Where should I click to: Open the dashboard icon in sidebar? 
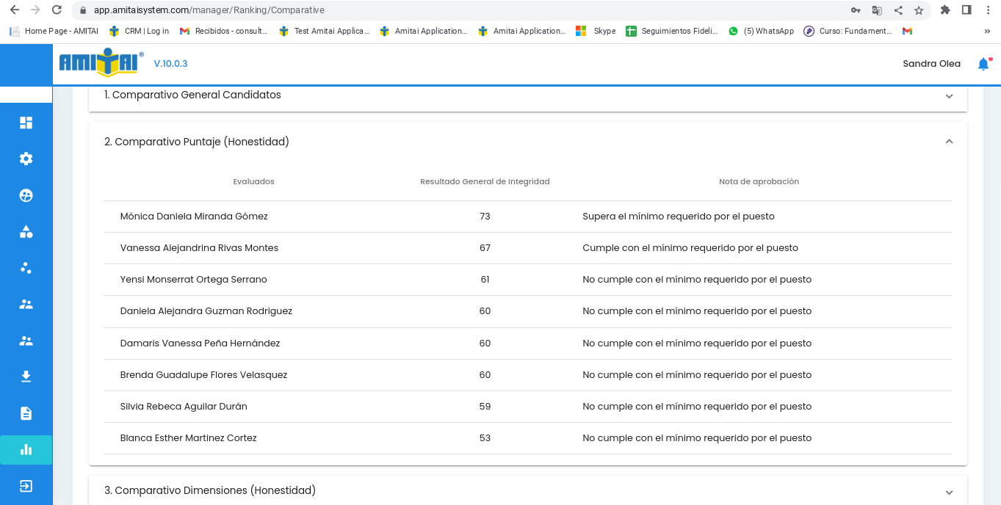click(x=26, y=123)
